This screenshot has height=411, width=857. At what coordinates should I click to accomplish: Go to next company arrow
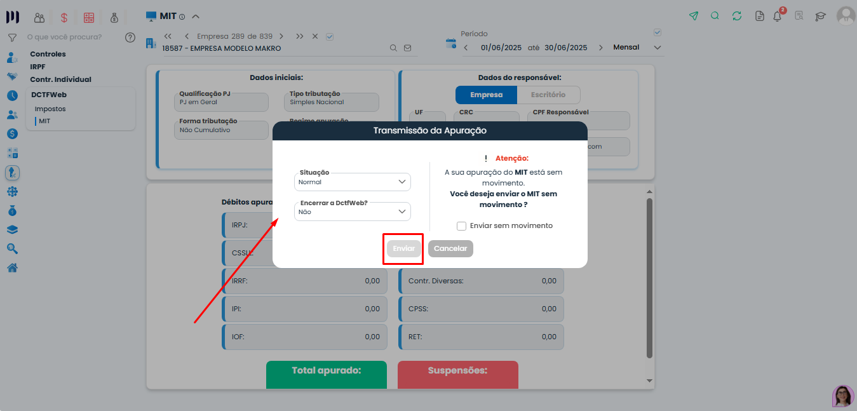281,36
